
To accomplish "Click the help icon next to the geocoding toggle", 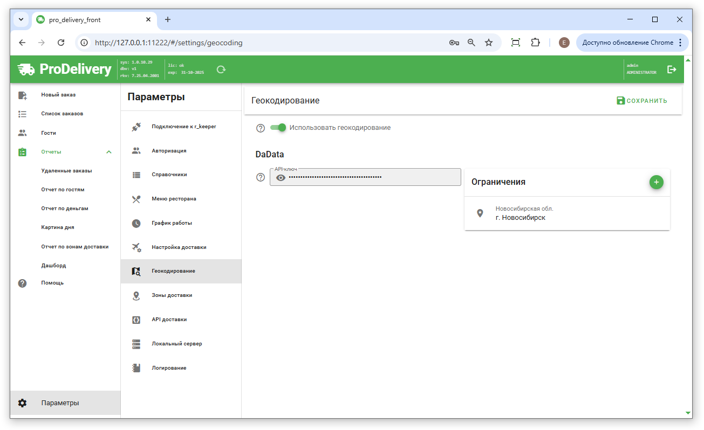I will (x=261, y=128).
